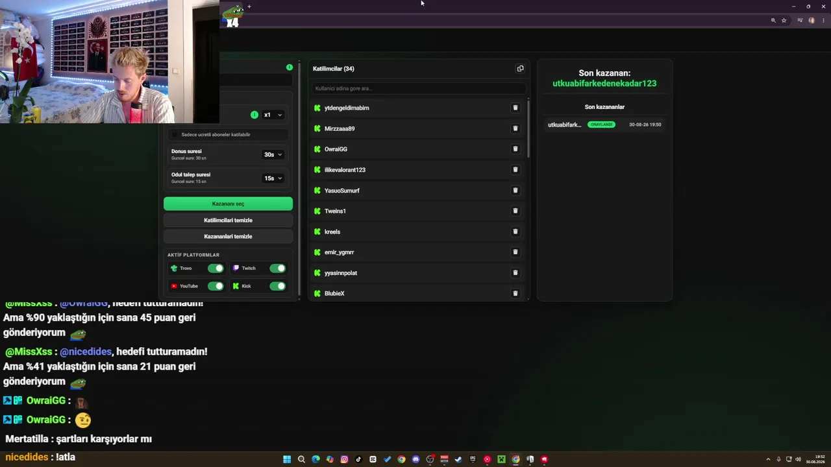Select participant name BlubieX
This screenshot has width=831, height=467.
coord(334,294)
